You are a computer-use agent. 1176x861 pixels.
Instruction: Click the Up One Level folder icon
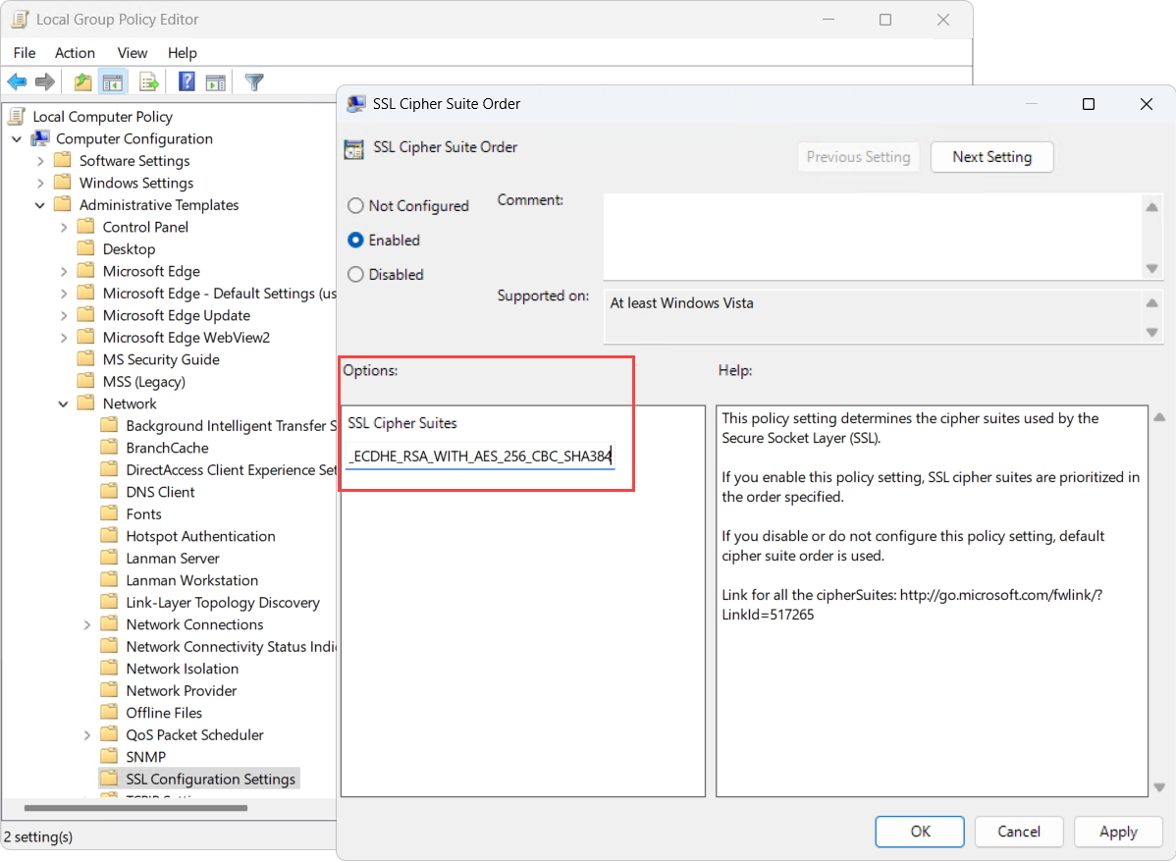tap(83, 82)
